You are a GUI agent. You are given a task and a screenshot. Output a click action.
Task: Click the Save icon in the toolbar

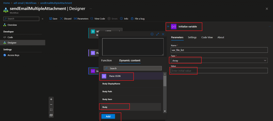point(50,19)
